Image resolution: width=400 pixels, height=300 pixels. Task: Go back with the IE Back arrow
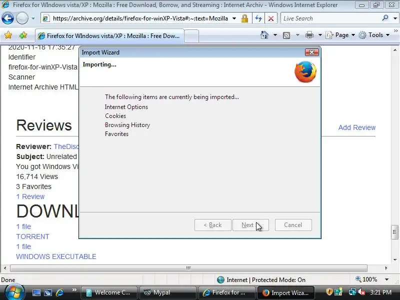click(x=7, y=18)
